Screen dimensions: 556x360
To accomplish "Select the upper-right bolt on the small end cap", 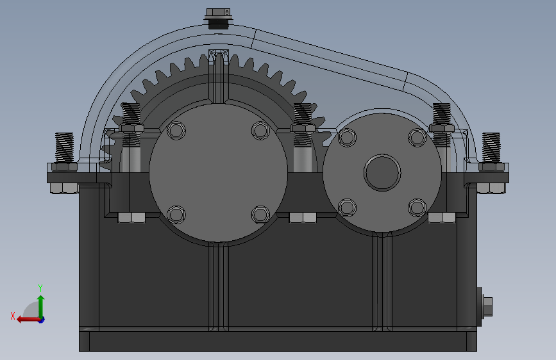I will [x=417, y=138].
